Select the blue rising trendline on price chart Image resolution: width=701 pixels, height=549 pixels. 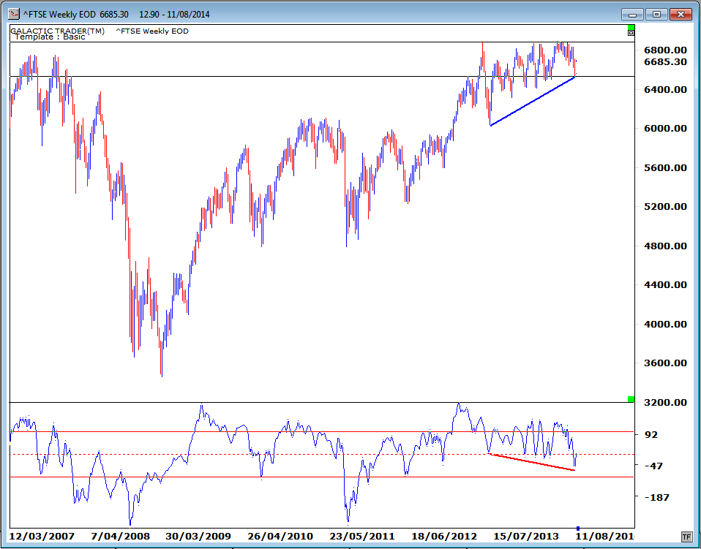pyautogui.click(x=532, y=102)
